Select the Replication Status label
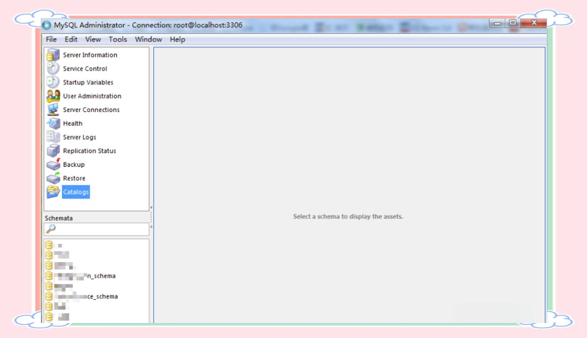Image resolution: width=587 pixels, height=338 pixels. coord(90,151)
